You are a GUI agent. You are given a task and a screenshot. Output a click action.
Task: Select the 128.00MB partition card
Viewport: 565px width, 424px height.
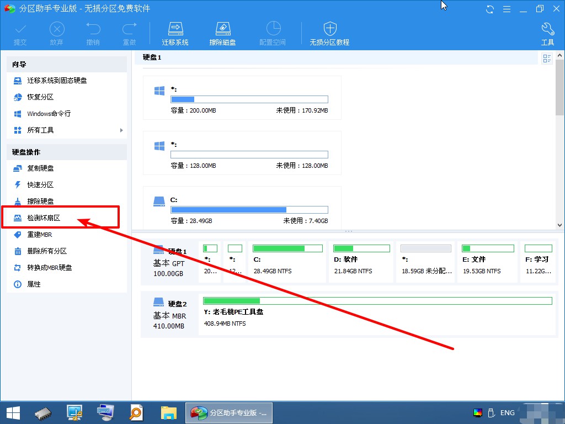(242, 153)
